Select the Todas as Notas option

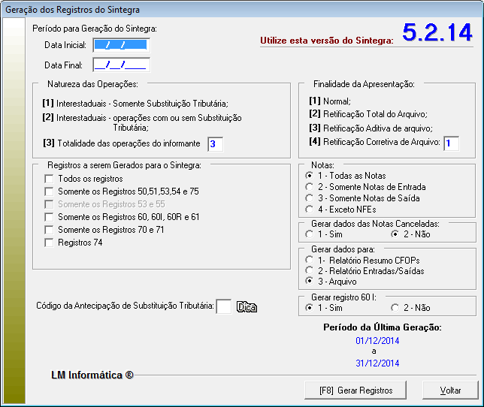[310, 176]
